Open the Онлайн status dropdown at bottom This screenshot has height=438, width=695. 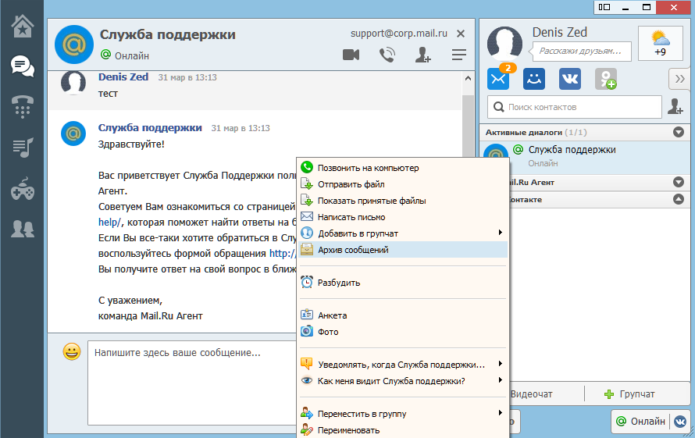click(640, 421)
